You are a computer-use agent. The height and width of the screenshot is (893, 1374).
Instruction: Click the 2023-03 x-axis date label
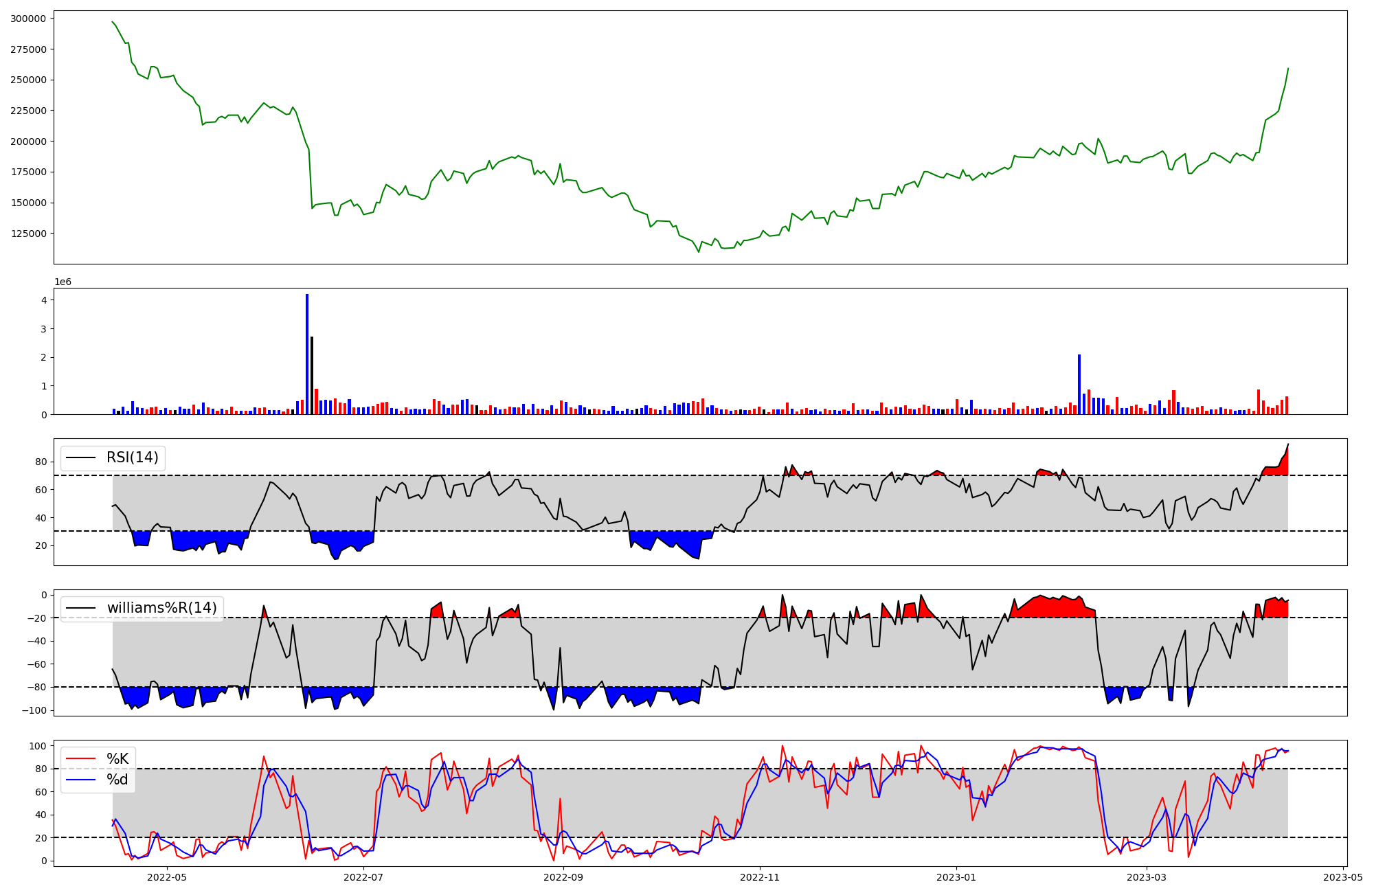[1147, 877]
